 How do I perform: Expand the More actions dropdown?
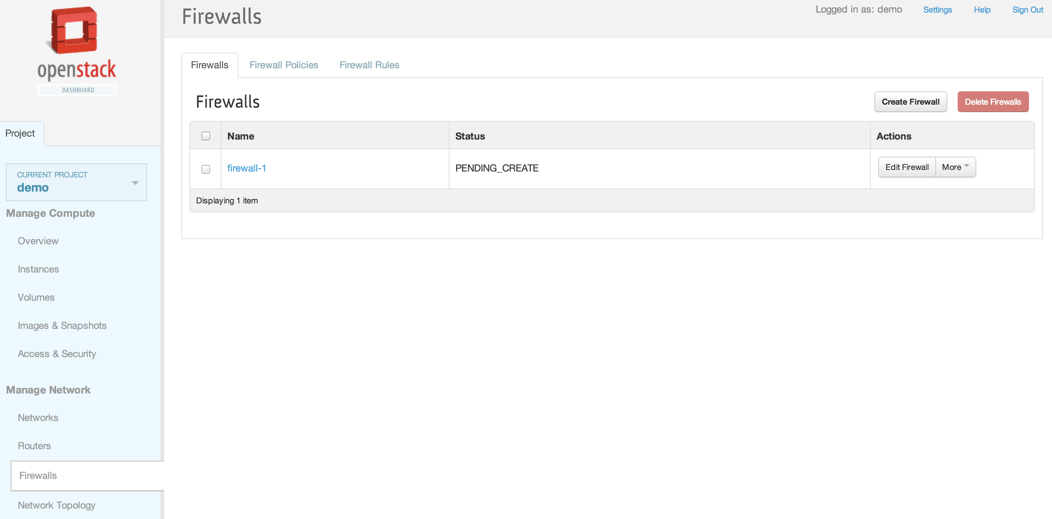(x=955, y=167)
